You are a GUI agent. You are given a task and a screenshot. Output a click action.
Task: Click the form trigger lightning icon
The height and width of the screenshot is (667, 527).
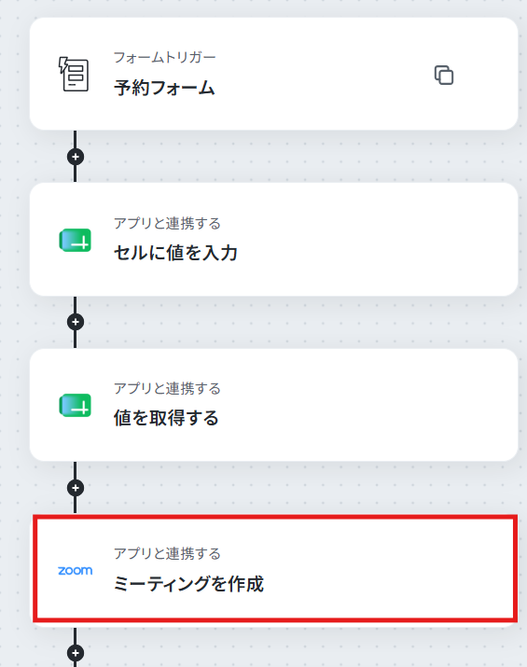point(74,74)
